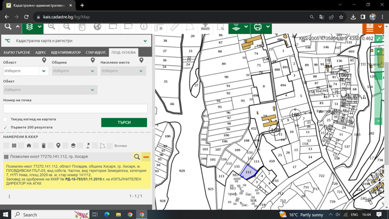
Task: Uncheck 'Първите 200 резултата' checkbox
Action: [5, 128]
